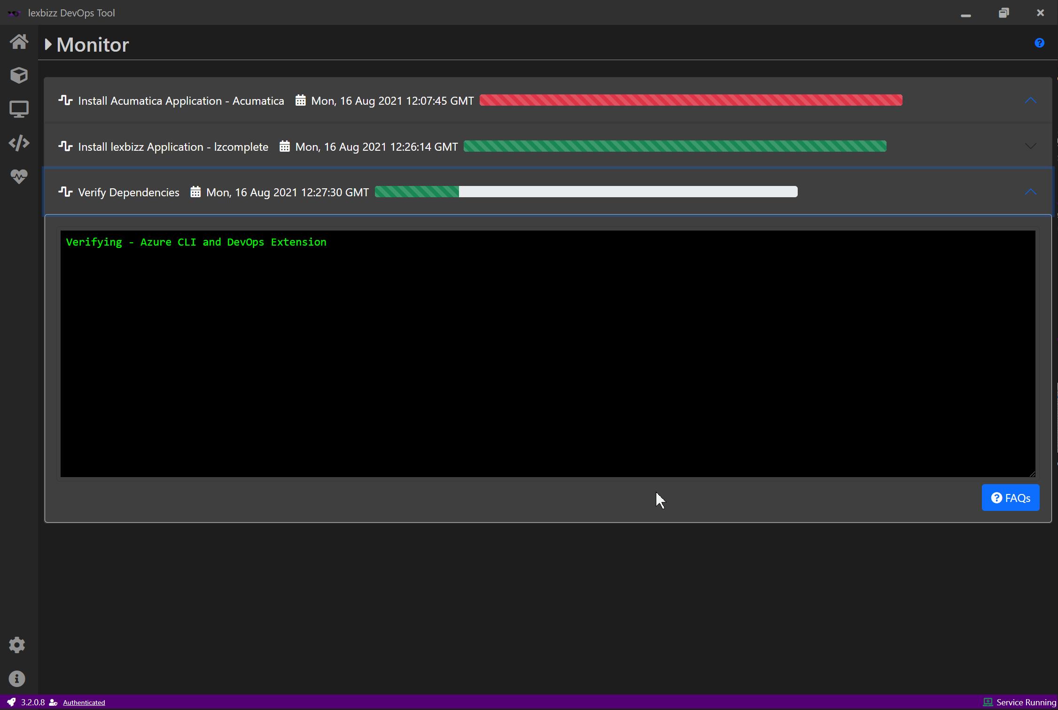Open the Settings gear in sidebar
The image size is (1058, 710).
pyautogui.click(x=17, y=645)
